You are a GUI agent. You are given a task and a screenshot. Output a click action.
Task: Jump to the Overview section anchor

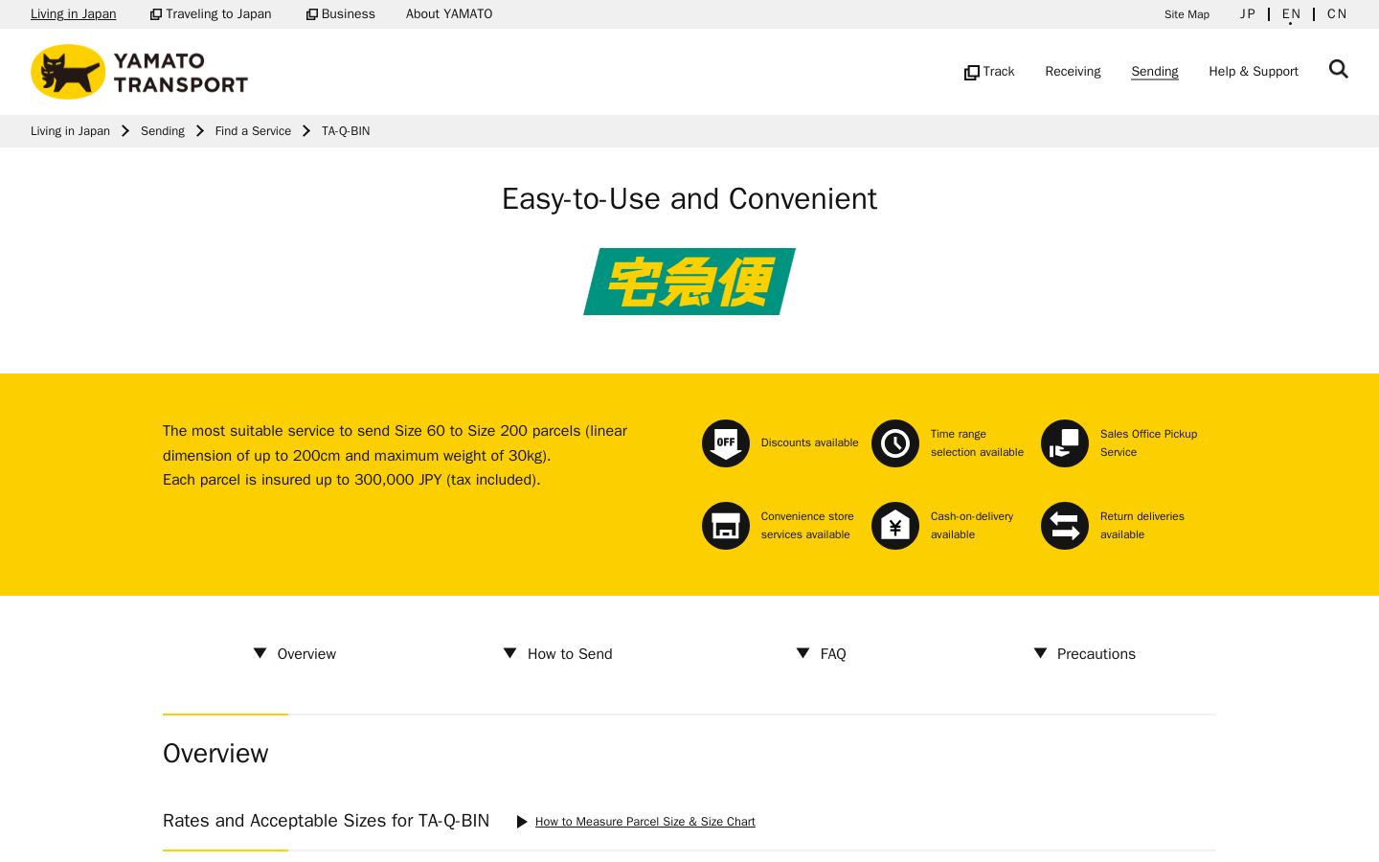295,653
